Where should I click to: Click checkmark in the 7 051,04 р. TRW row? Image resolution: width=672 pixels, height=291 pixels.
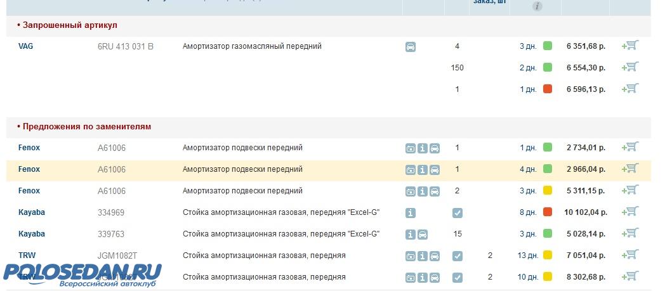click(458, 256)
